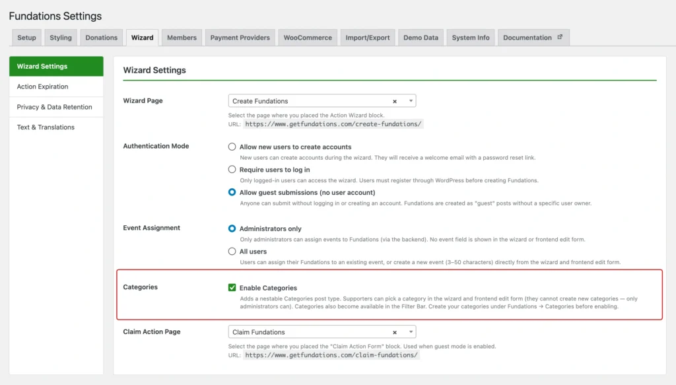Click the Claim Action Page label
Viewport: 676px width, 385px height.
pyautogui.click(x=152, y=332)
